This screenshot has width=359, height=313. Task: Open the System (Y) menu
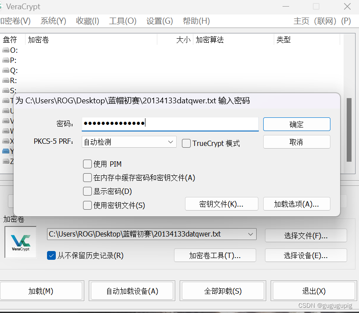click(x=53, y=21)
